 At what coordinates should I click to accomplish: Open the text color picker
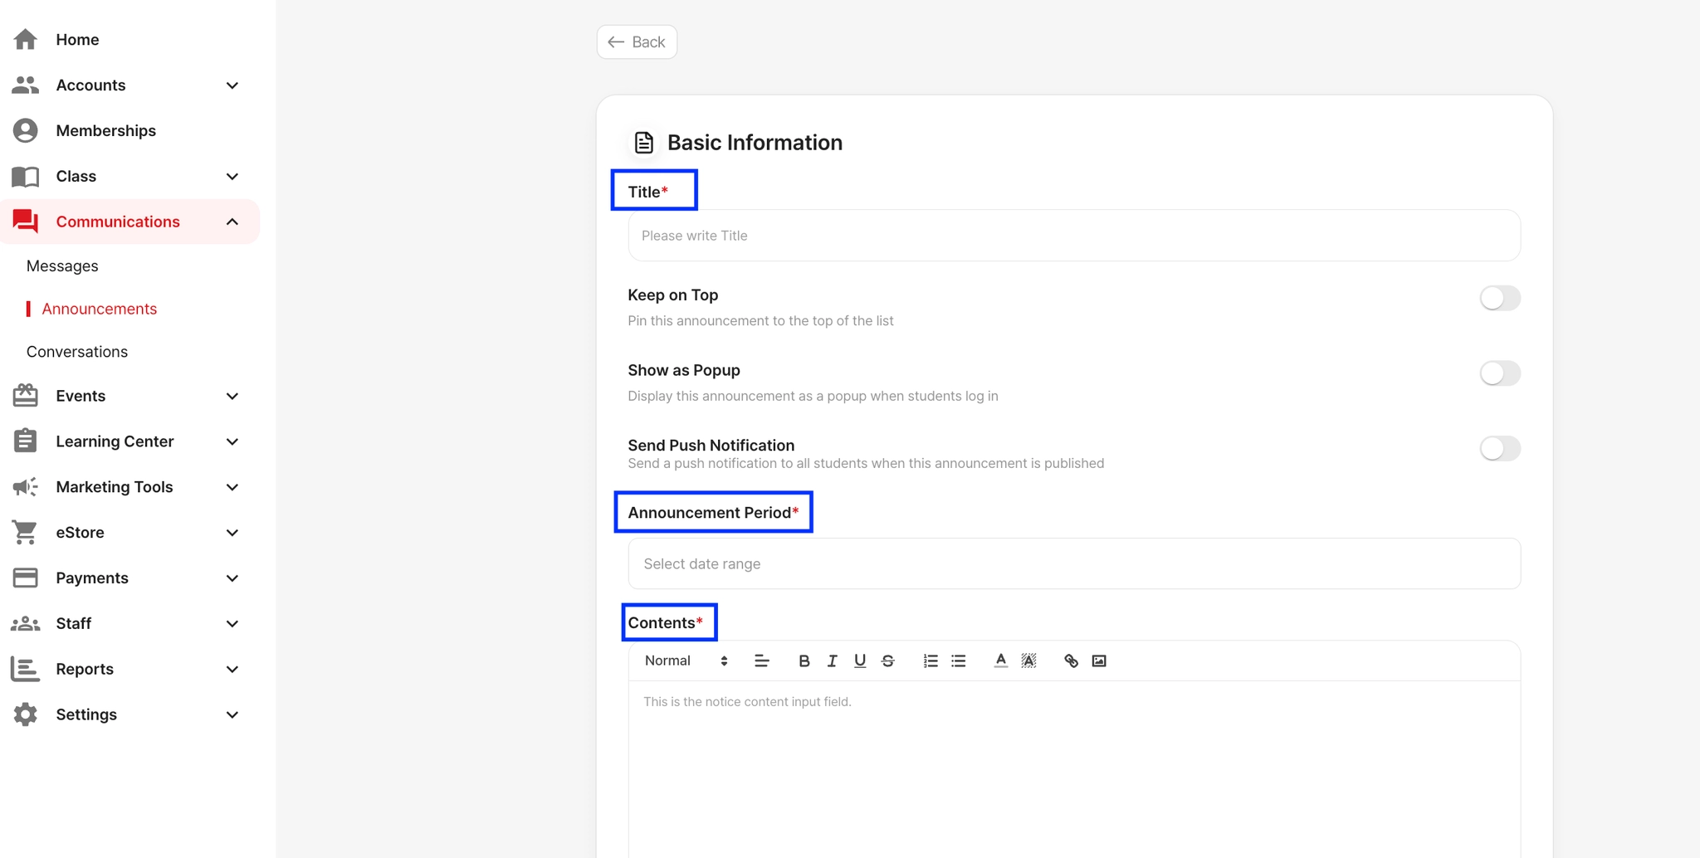coord(1001,661)
